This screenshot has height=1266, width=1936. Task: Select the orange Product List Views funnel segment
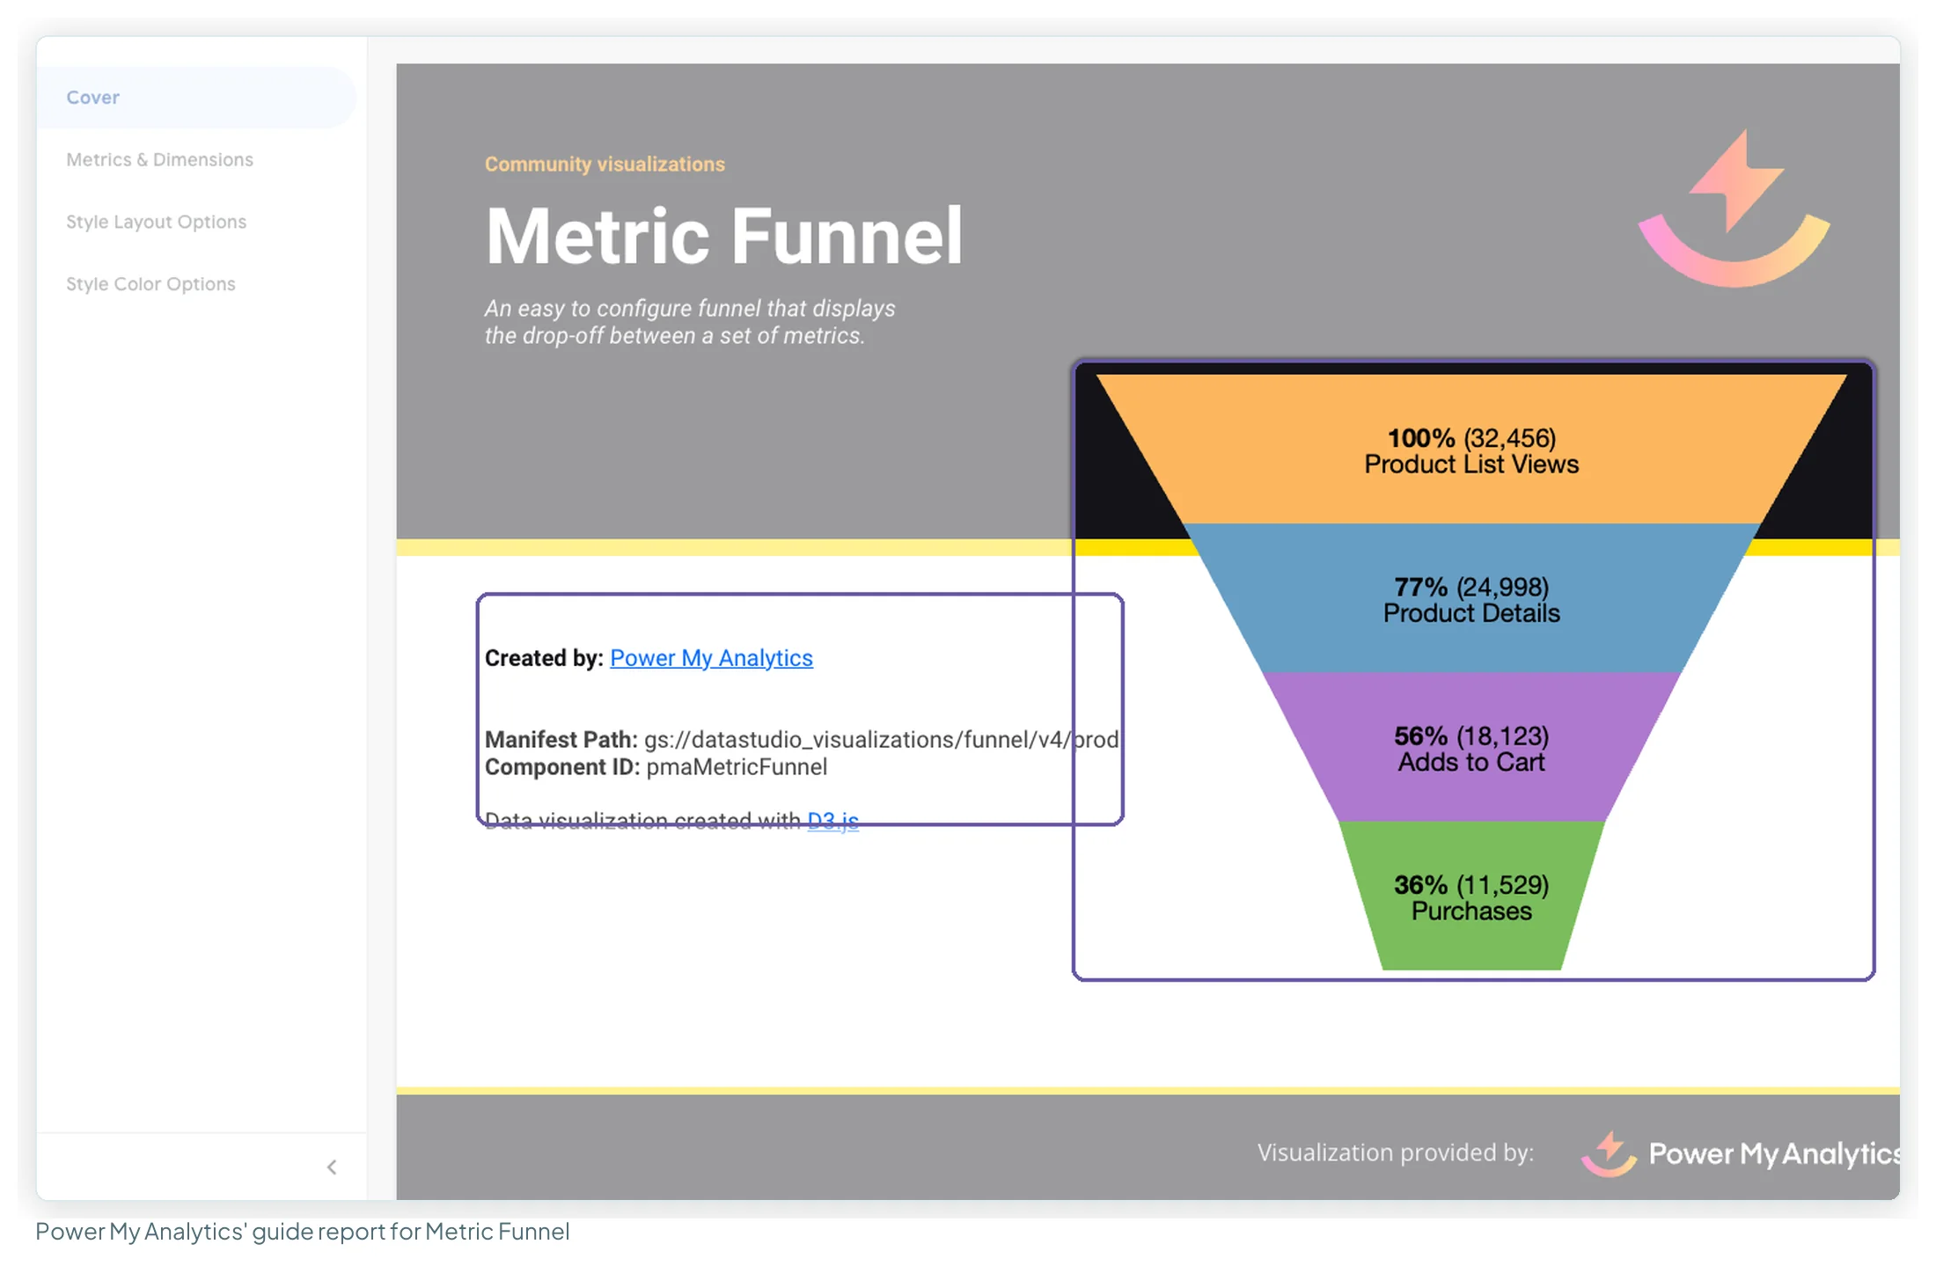[x=1471, y=450]
